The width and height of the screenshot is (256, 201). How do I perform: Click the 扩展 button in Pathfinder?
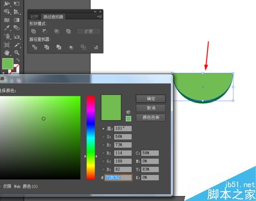[x=89, y=31]
